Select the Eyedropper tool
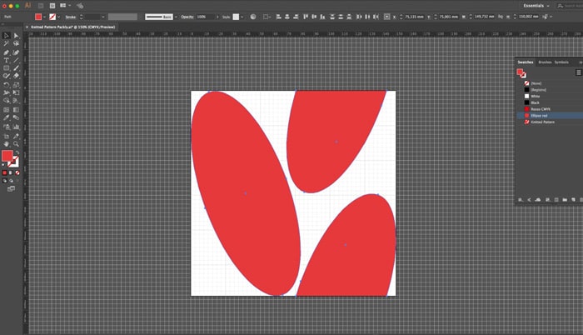Viewport: 583px width, 335px height. pos(7,117)
